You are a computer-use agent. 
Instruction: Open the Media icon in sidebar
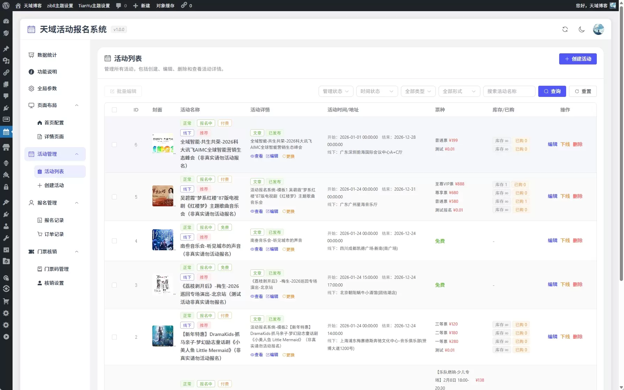click(6, 61)
